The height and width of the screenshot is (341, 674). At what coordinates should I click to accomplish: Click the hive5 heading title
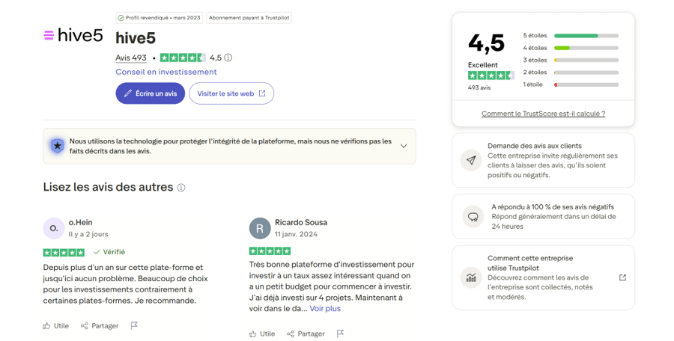tap(136, 38)
